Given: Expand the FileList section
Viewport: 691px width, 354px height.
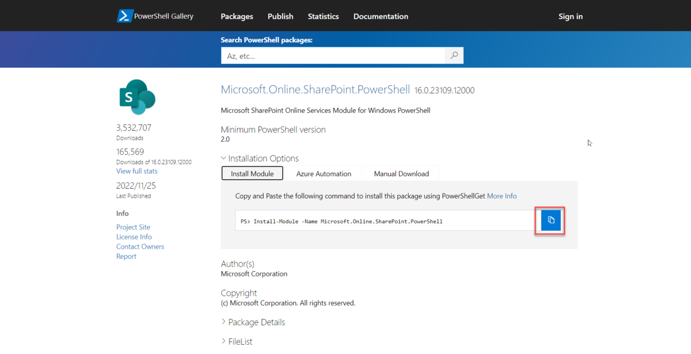Looking at the screenshot, I should tap(237, 341).
